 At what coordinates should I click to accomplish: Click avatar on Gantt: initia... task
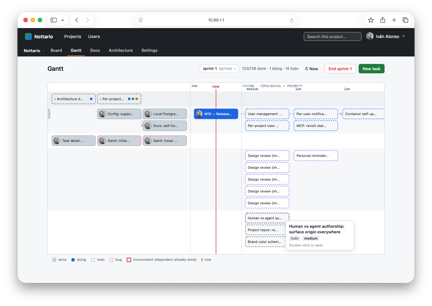pyautogui.click(x=102, y=141)
